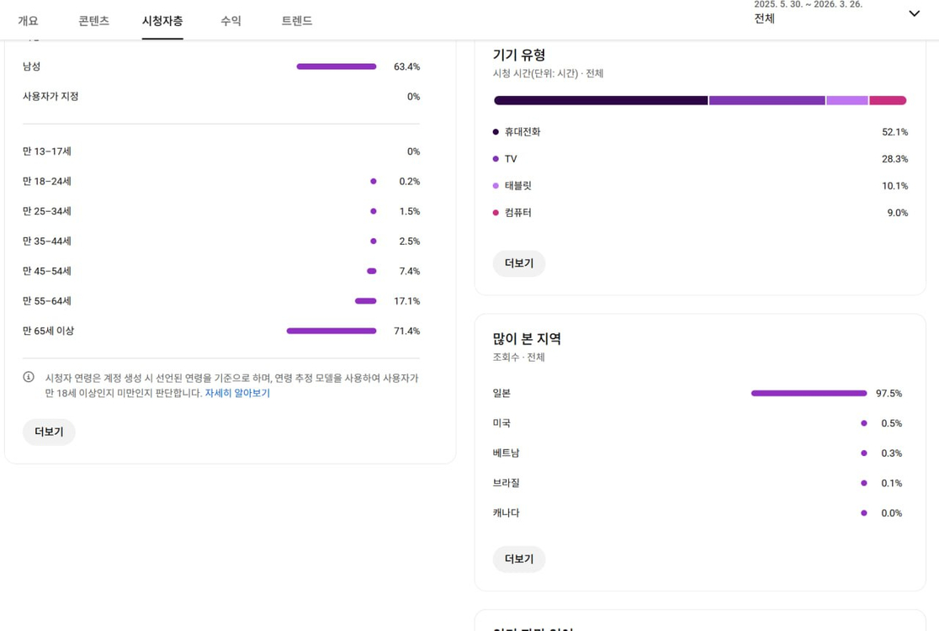939x631 pixels.
Task: Click the stacked device usage bar
Action: point(698,100)
